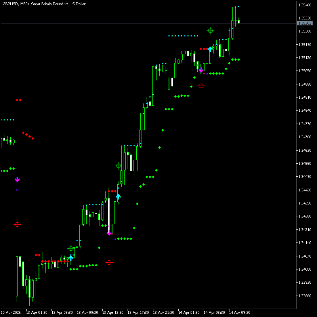Select the green crosshair target near 1.34140
Viewport: 317px width, 317px height.
(71, 248)
